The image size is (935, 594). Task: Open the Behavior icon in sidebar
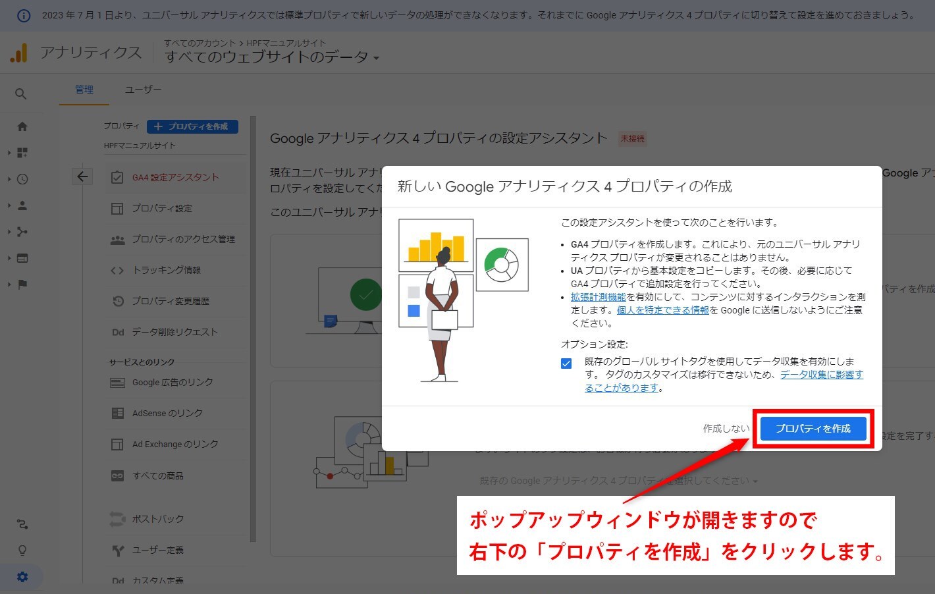22,258
